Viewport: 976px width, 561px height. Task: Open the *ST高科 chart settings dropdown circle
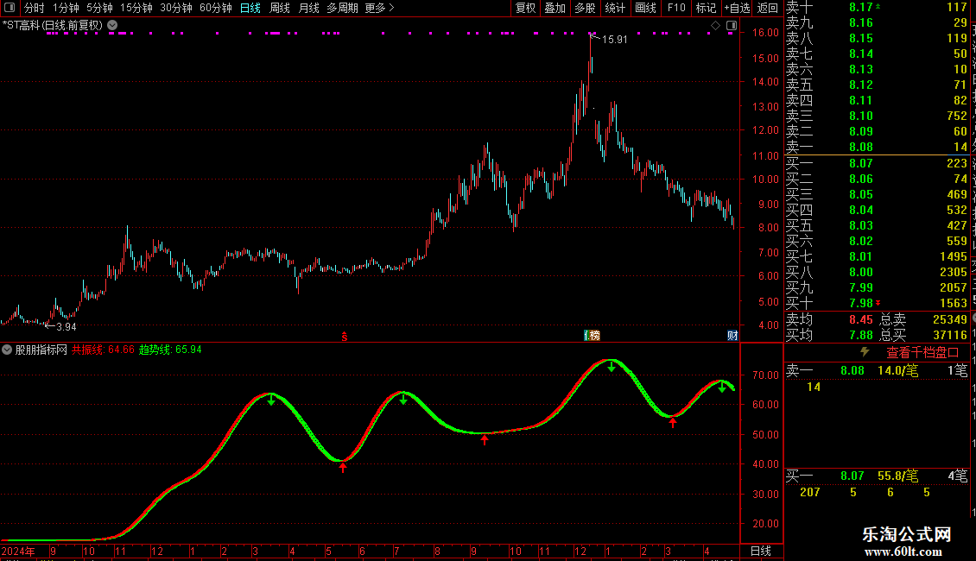click(x=112, y=26)
